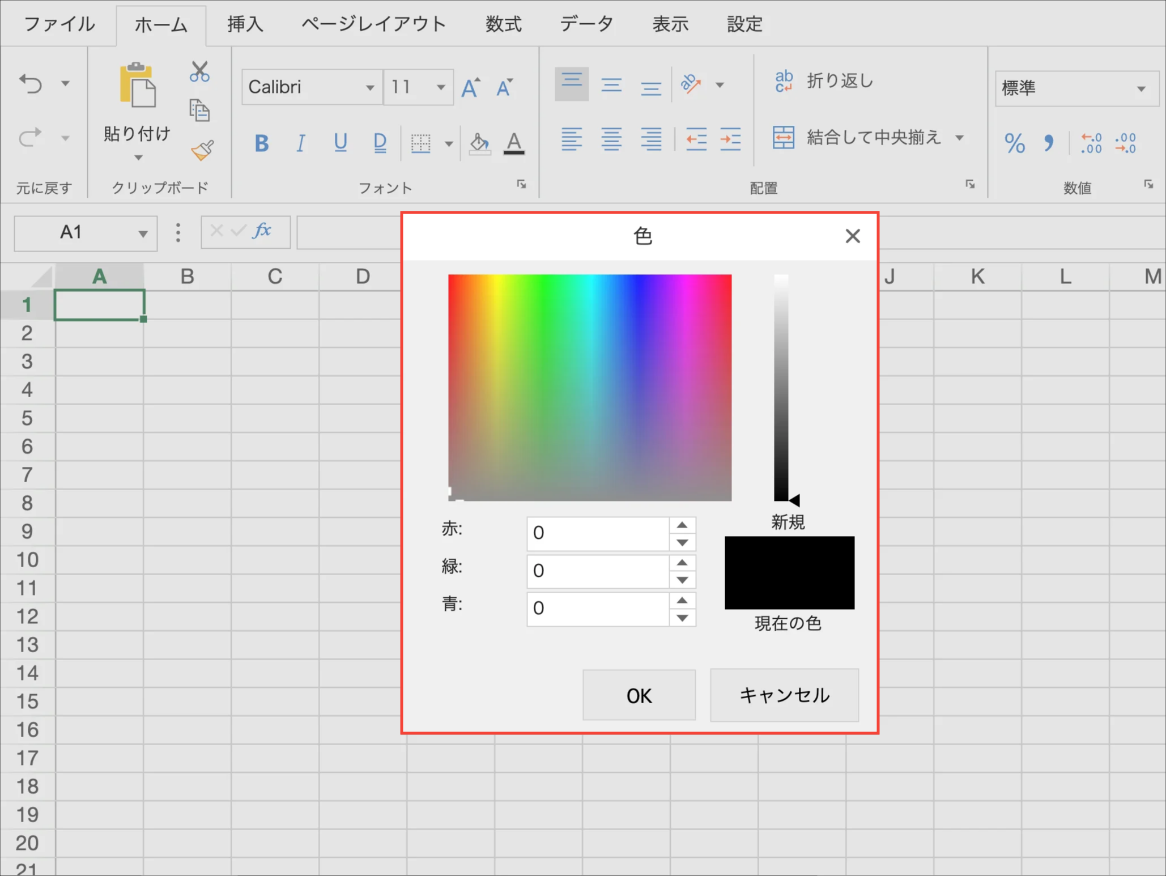Screen dimensions: 1166x876
Task: Click the increase indent icon
Action: [730, 139]
